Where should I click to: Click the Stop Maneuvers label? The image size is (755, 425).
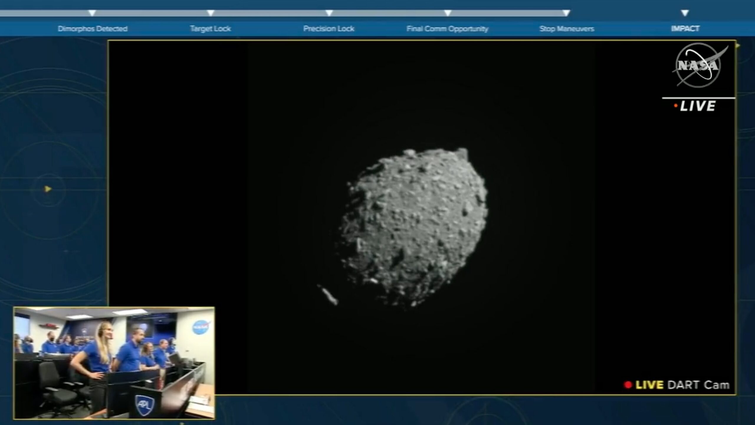[567, 29]
